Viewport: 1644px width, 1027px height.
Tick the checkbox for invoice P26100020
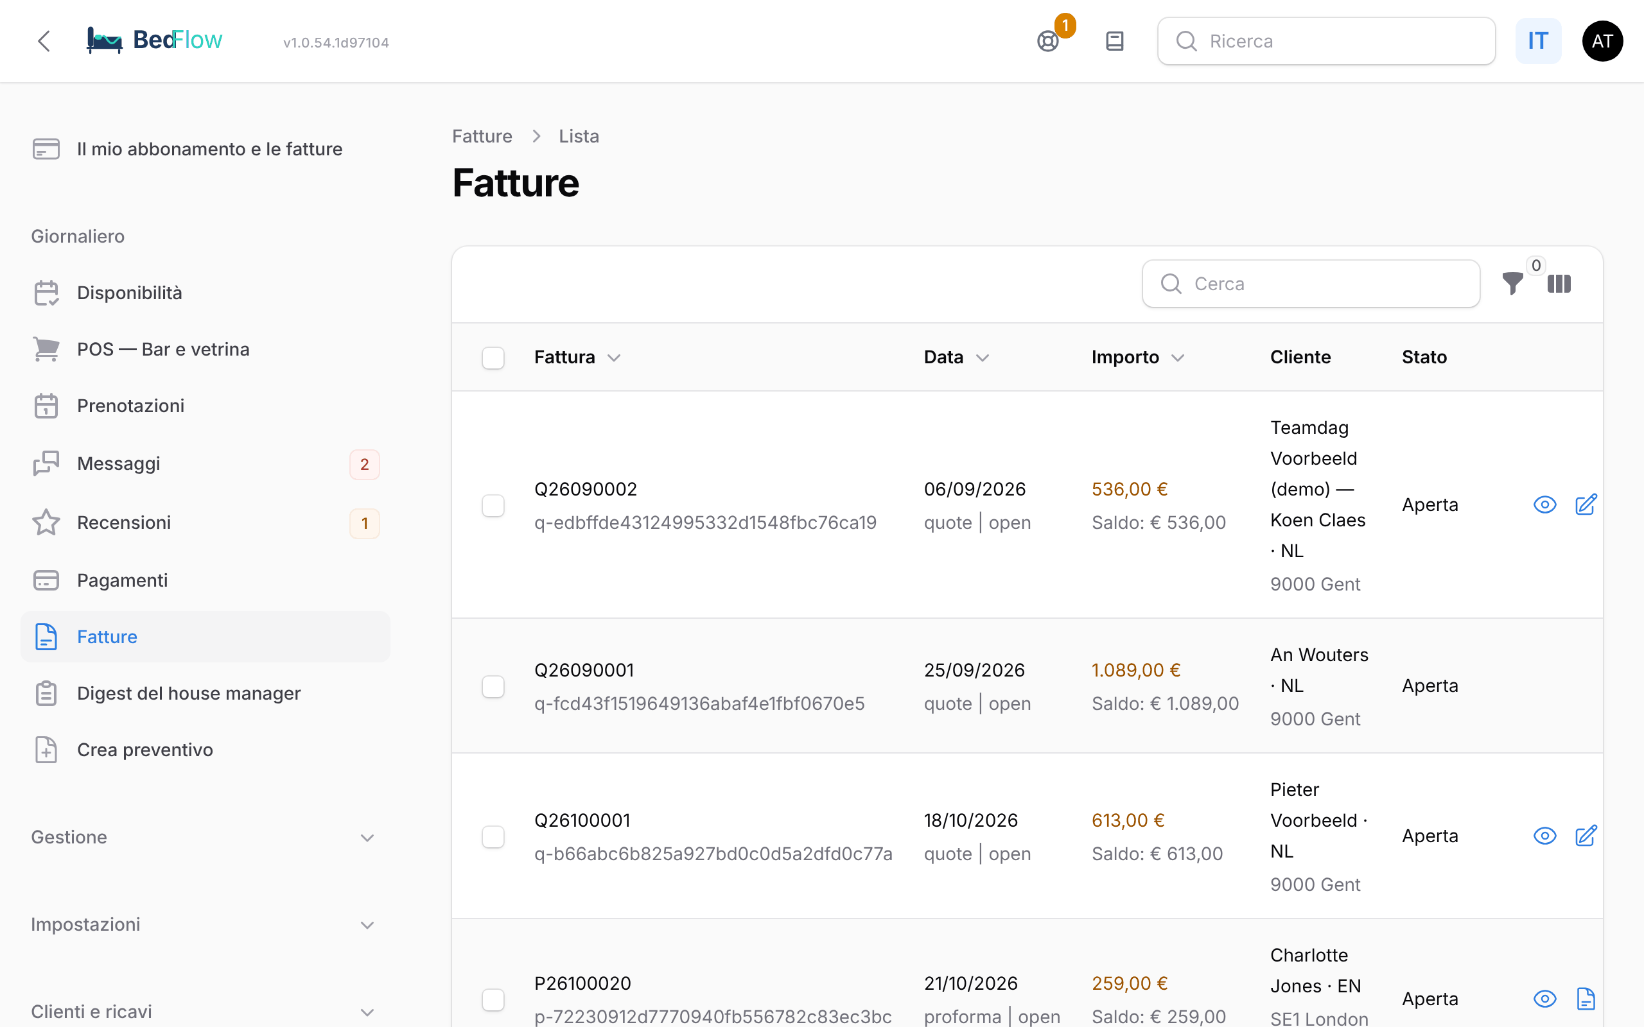tap(493, 999)
